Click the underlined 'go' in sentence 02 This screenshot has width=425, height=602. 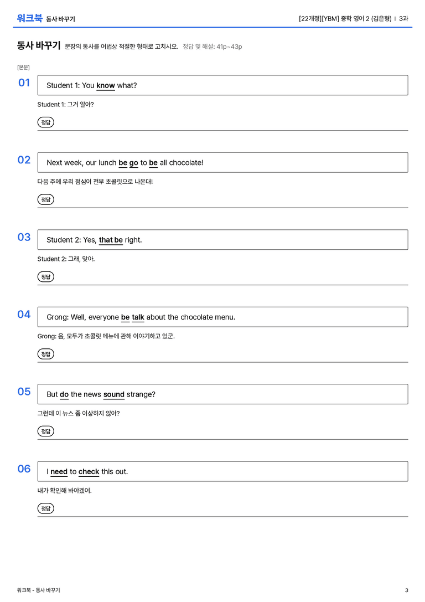click(133, 163)
